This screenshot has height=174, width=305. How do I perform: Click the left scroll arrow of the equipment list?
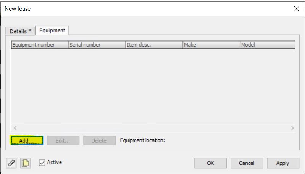coord(15,128)
